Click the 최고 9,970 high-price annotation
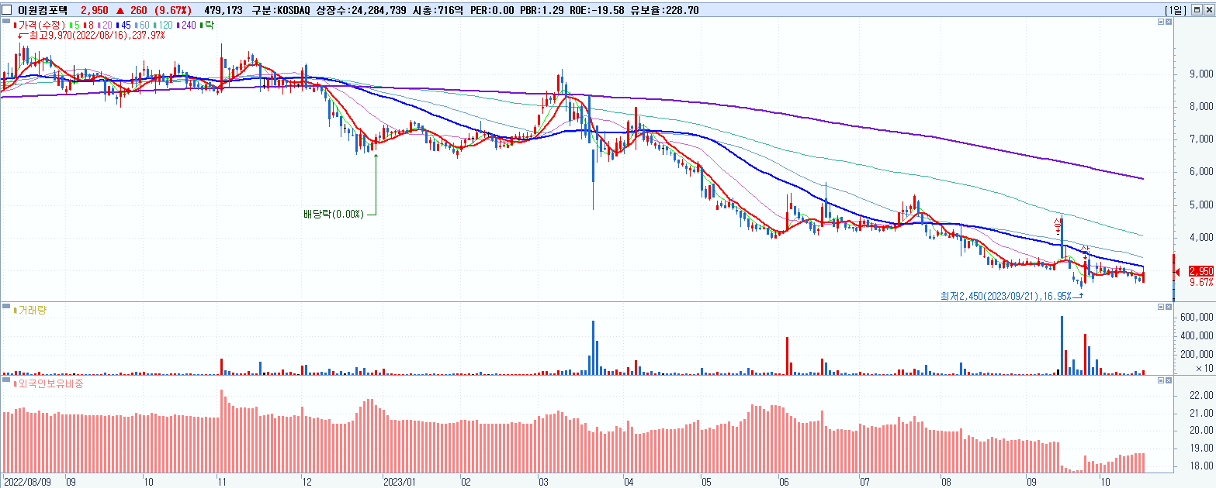 point(96,36)
